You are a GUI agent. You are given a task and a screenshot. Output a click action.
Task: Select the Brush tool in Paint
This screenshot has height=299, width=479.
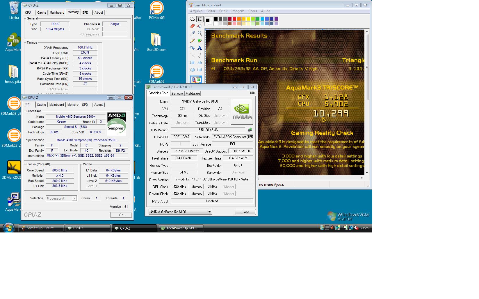(x=200, y=41)
